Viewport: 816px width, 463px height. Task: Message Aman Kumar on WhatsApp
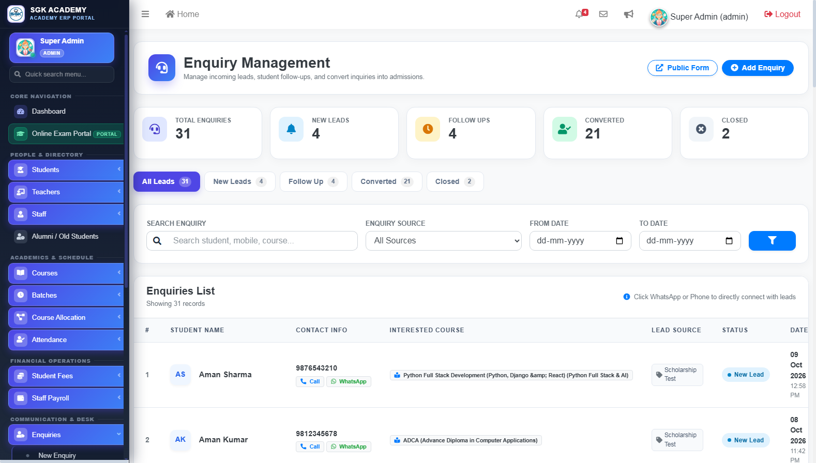(349, 446)
